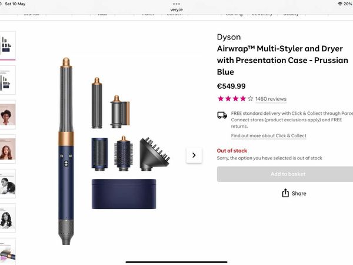Click the Dyson brand name
Image resolution: width=353 pixels, height=265 pixels.
tap(229, 37)
